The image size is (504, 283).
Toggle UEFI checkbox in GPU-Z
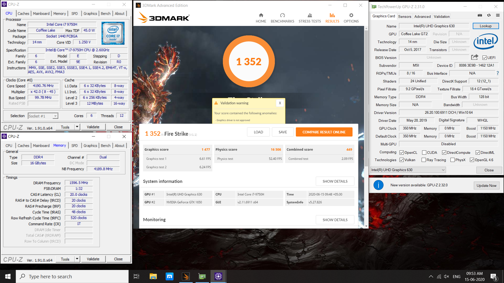[x=485, y=58]
